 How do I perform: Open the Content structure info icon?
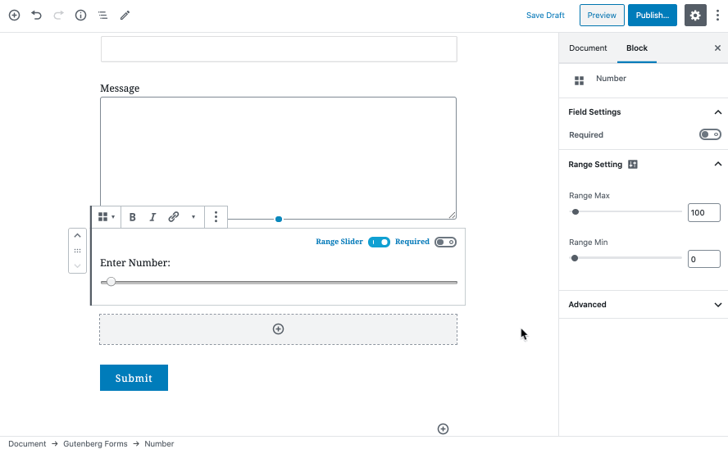[x=80, y=15]
